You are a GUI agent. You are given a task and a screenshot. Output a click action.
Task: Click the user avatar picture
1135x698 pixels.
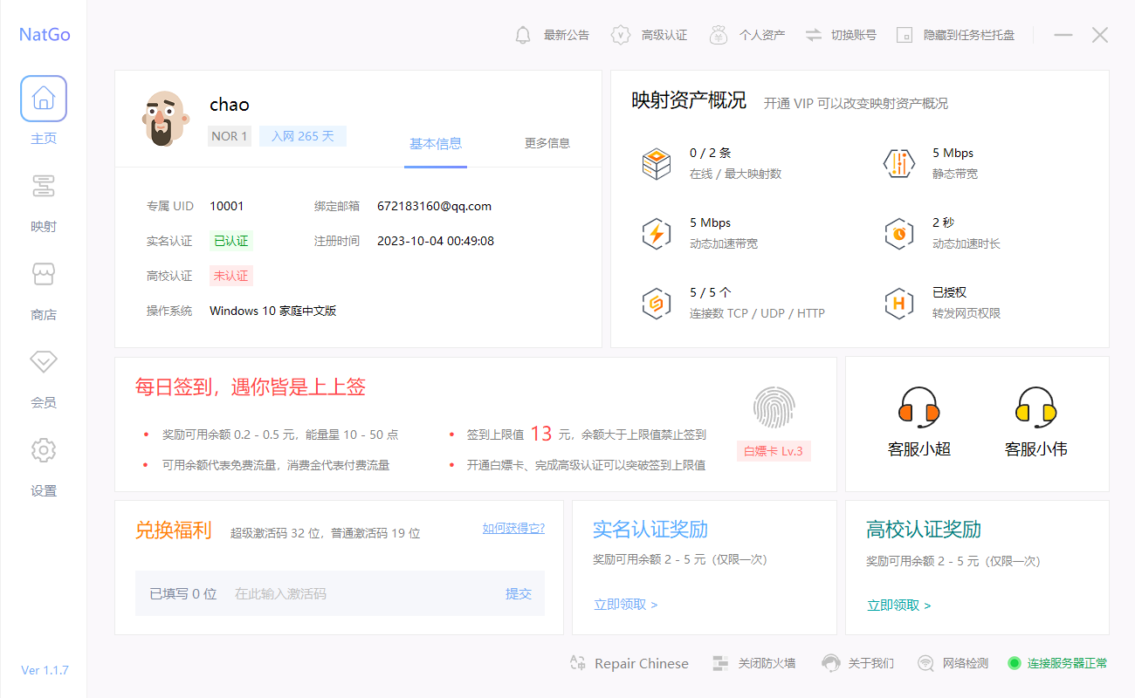point(164,118)
